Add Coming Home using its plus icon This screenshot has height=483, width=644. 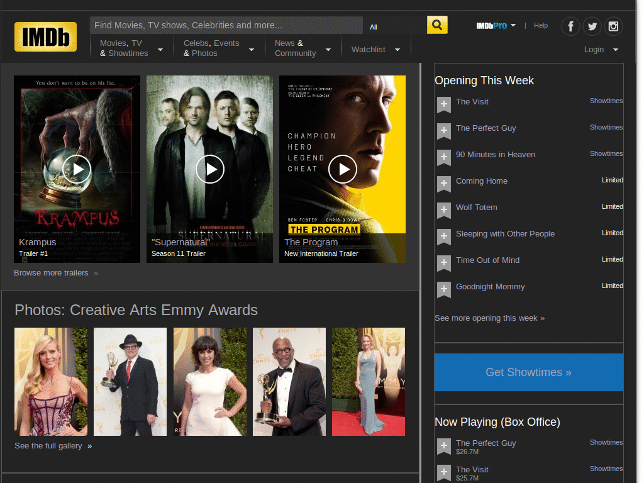443,184
